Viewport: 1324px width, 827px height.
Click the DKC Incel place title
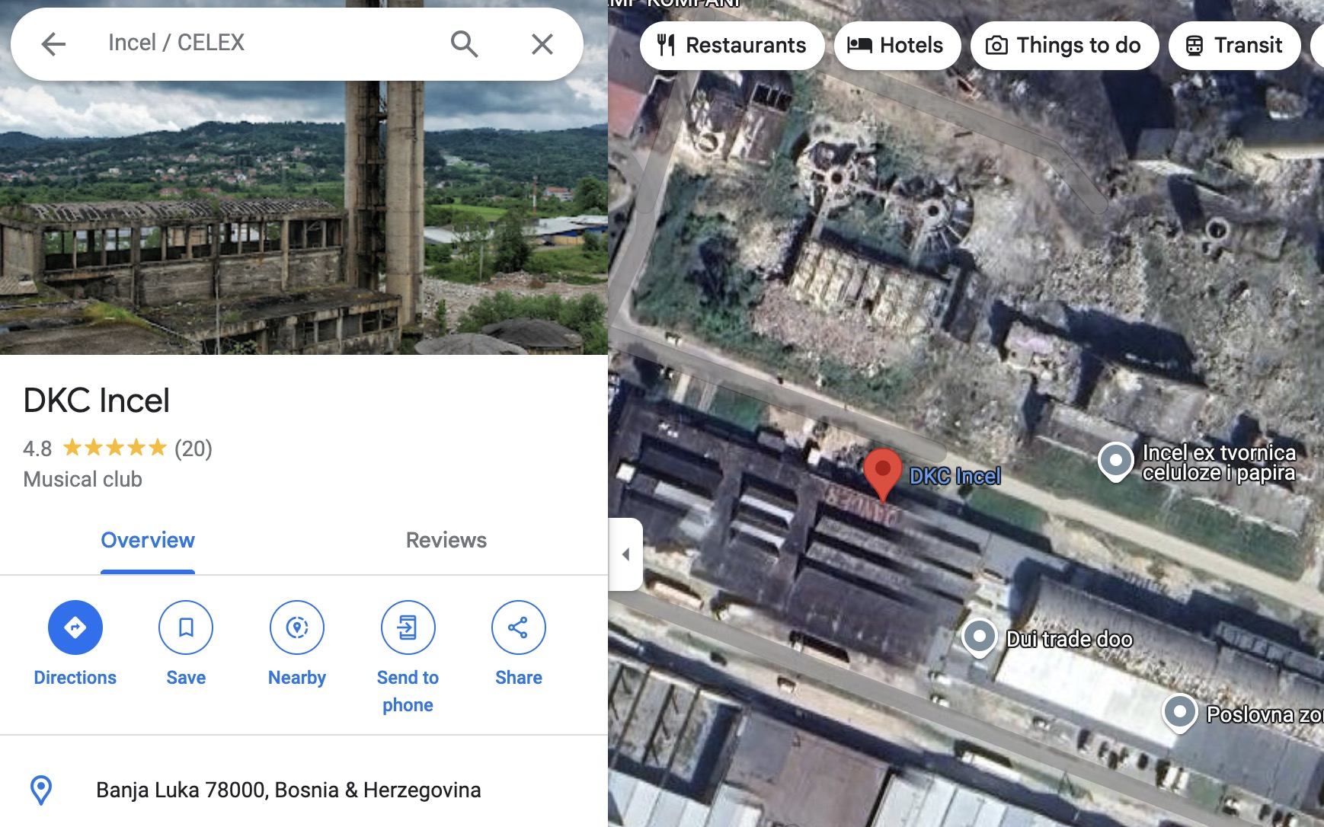97,401
